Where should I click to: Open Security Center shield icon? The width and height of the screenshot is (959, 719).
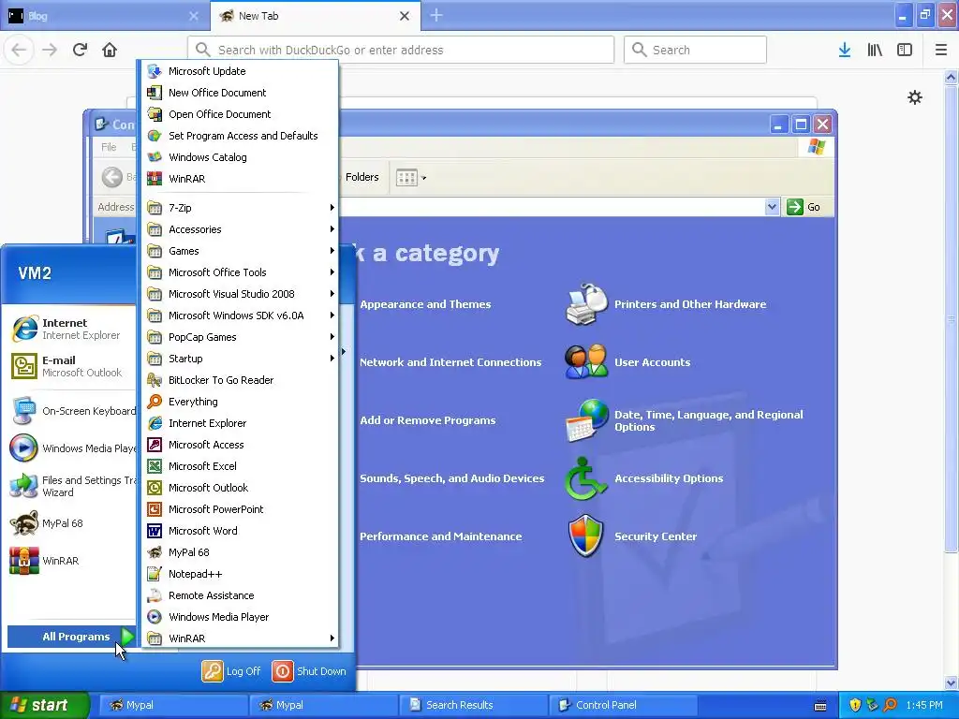tap(586, 536)
